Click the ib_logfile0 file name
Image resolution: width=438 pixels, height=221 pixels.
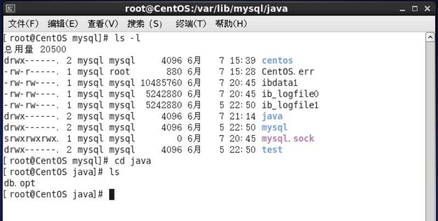[x=290, y=94]
